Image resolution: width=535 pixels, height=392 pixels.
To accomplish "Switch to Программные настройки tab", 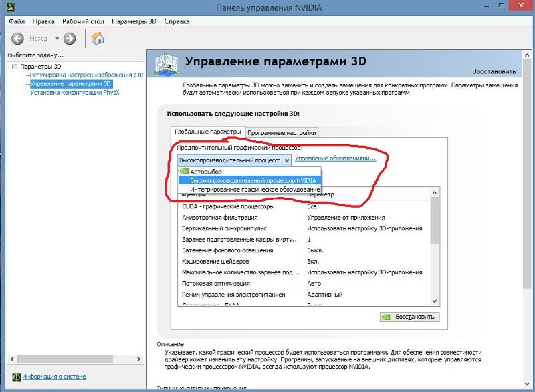I will pos(282,132).
